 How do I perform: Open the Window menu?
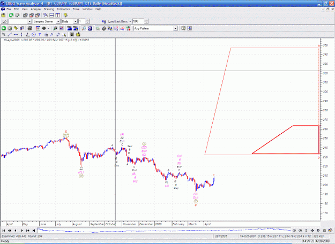tap(87, 9)
